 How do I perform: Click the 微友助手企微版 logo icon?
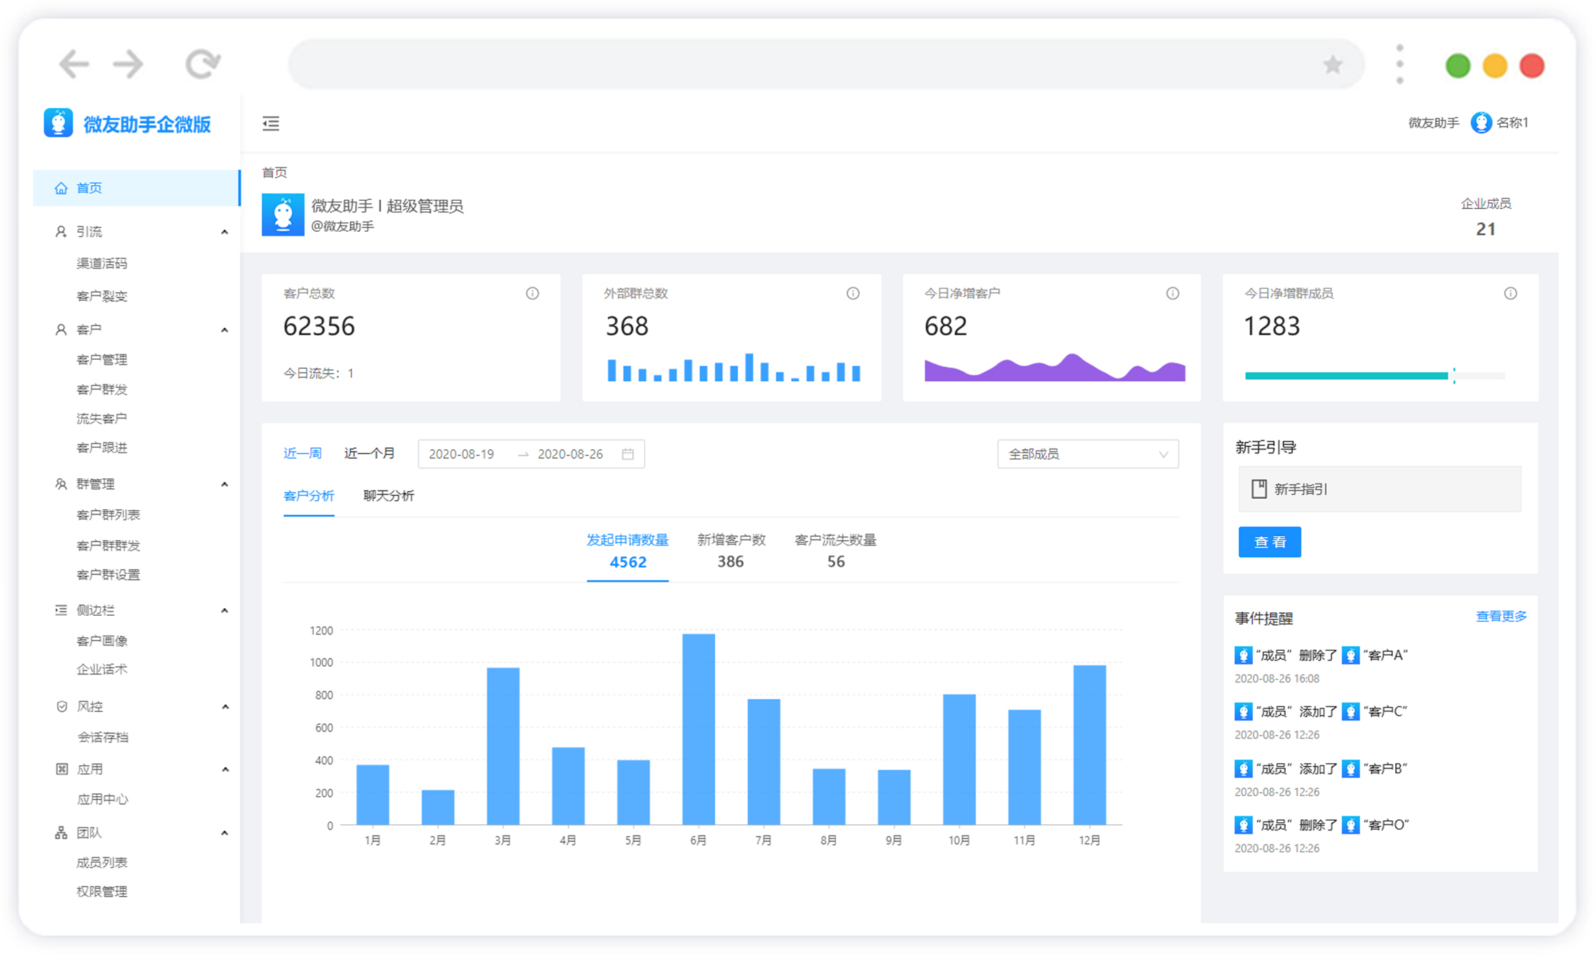click(58, 123)
